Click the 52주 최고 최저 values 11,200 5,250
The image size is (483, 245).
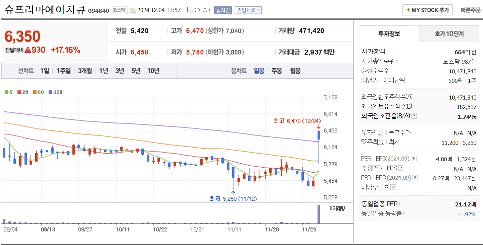coord(459,142)
